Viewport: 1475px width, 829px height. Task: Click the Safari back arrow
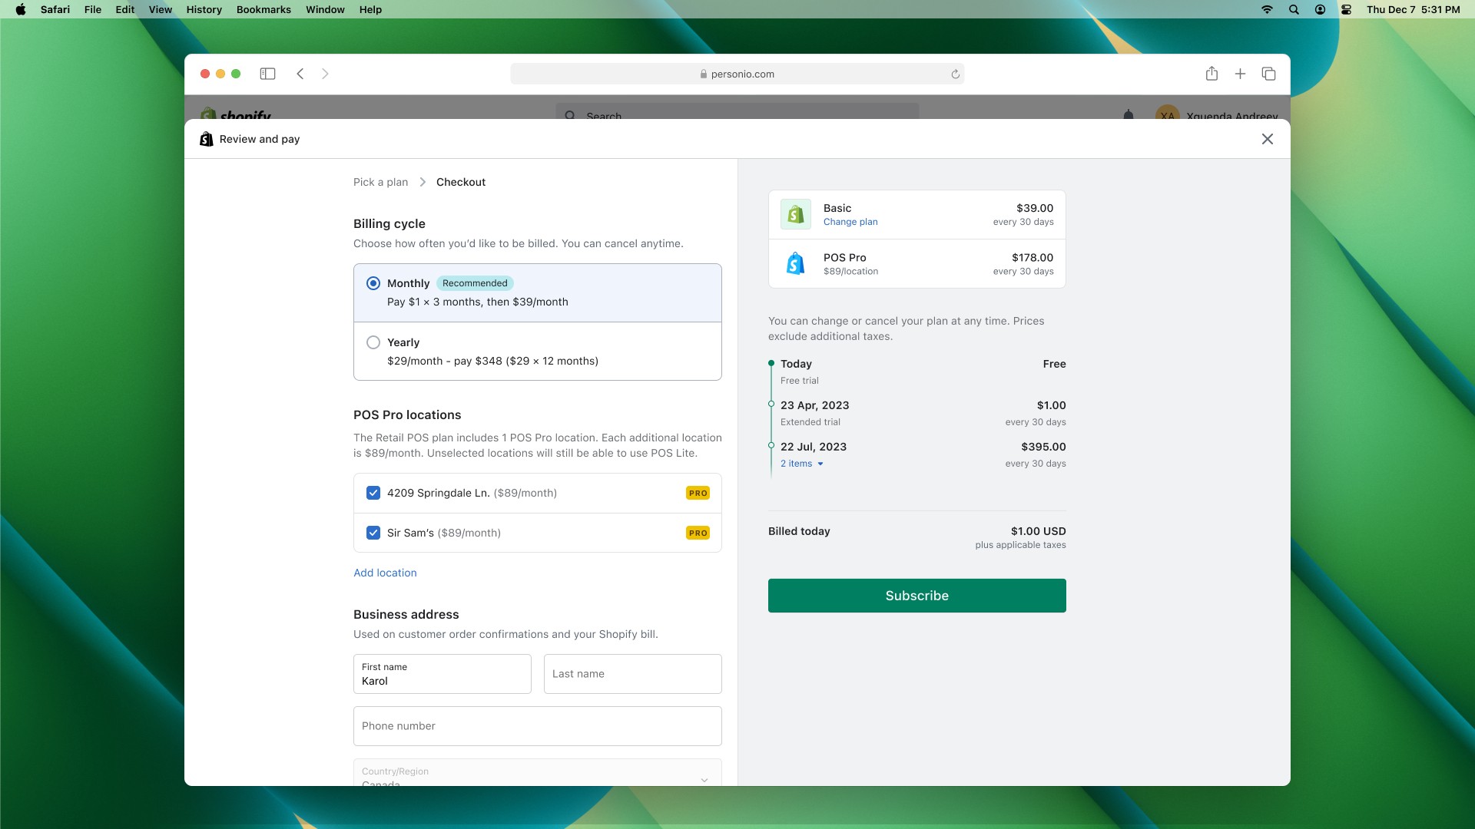pos(300,74)
